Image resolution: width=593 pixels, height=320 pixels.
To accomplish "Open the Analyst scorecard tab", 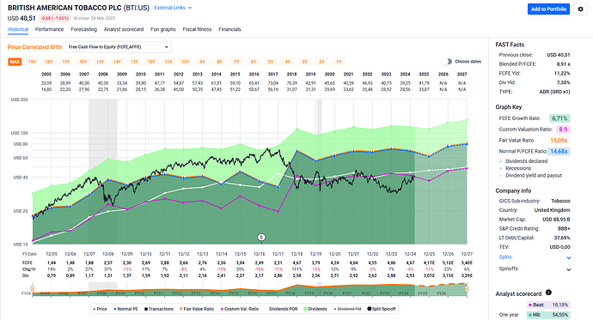I will tap(124, 29).
